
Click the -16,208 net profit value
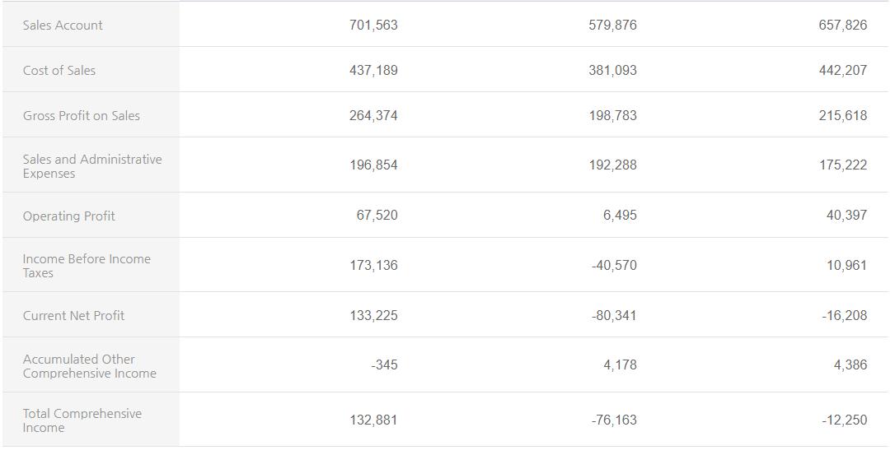[x=844, y=315]
